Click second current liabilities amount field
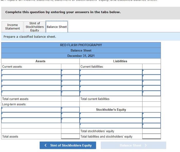Screen dimensions: 180x152 pyautogui.click(x=151, y=77)
